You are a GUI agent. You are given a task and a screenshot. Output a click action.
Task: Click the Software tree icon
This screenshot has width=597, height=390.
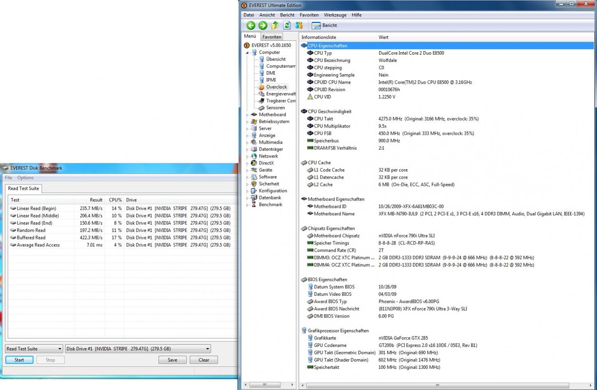(x=254, y=177)
